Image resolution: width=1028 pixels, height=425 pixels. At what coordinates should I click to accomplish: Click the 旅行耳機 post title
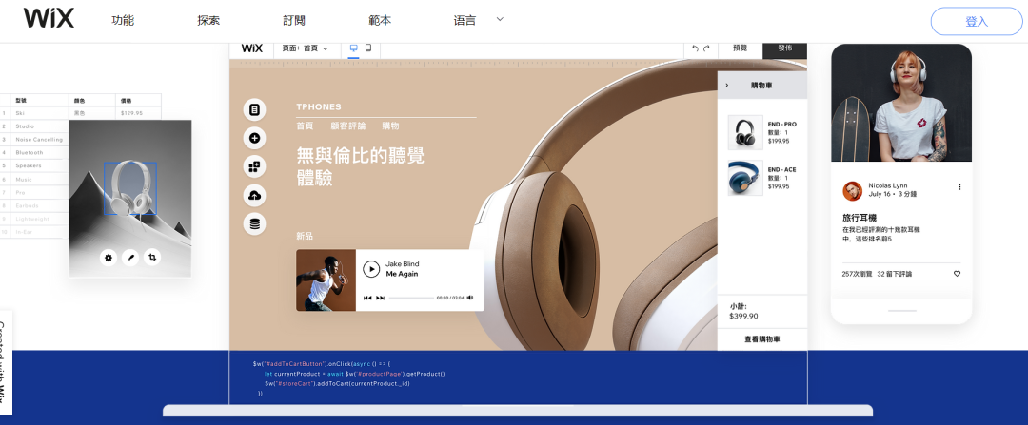pyautogui.click(x=860, y=218)
